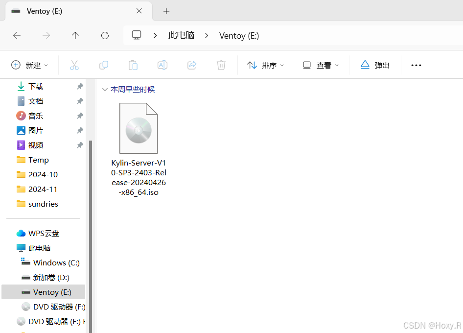Select the Cut icon in the toolbar
The image size is (463, 333).
pos(74,65)
